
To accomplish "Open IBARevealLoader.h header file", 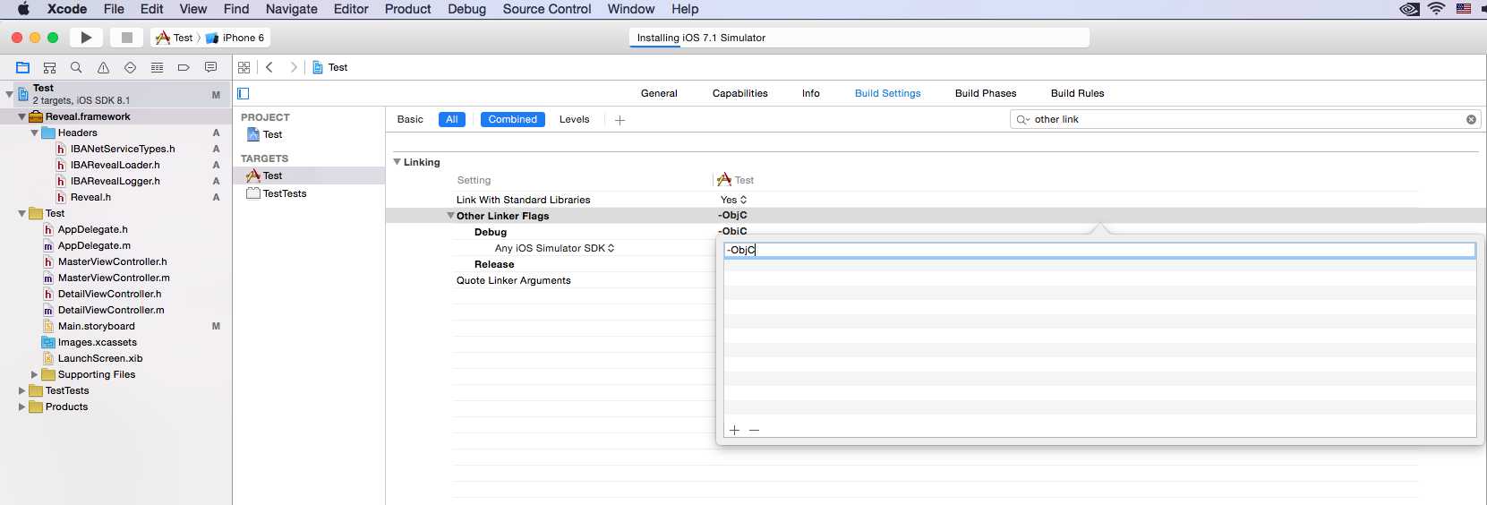I will 115,165.
